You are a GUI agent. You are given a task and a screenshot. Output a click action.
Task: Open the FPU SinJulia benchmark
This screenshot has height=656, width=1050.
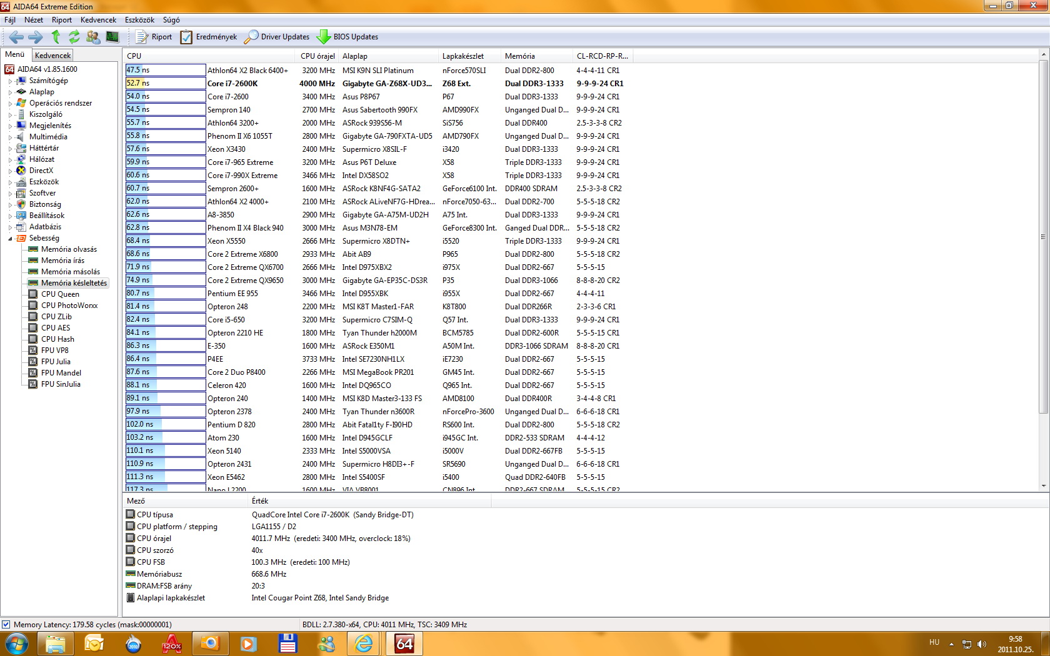[x=61, y=384]
